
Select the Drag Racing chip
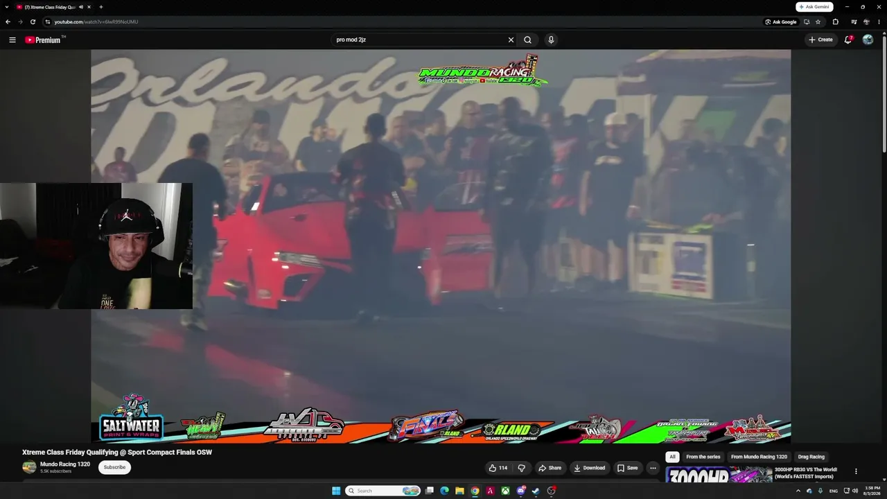(811, 457)
